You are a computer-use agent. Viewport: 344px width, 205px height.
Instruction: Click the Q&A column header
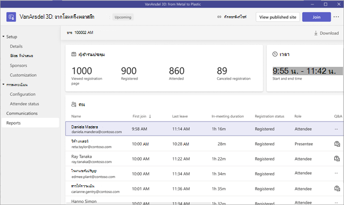338,117
